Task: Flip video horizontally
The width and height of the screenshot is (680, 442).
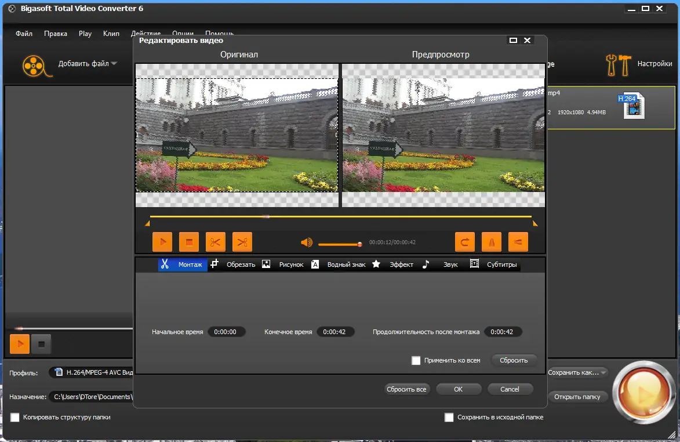Action: pyautogui.click(x=492, y=242)
